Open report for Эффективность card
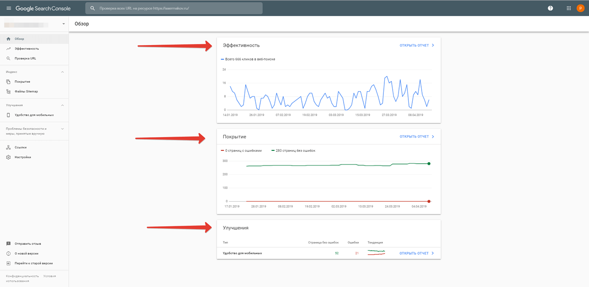Screen dimensions: 589x287 pos(417,46)
